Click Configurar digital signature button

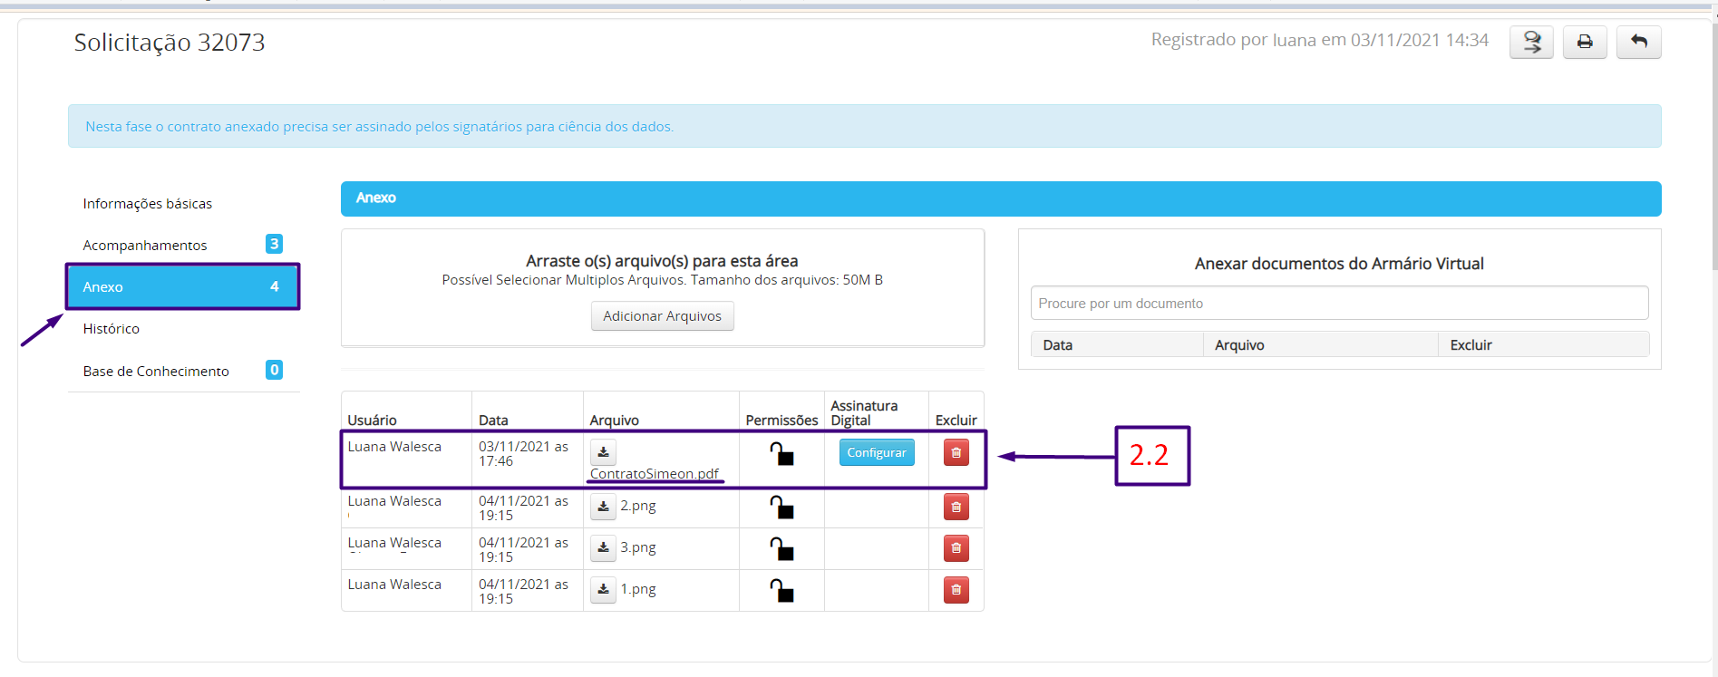coord(877,452)
